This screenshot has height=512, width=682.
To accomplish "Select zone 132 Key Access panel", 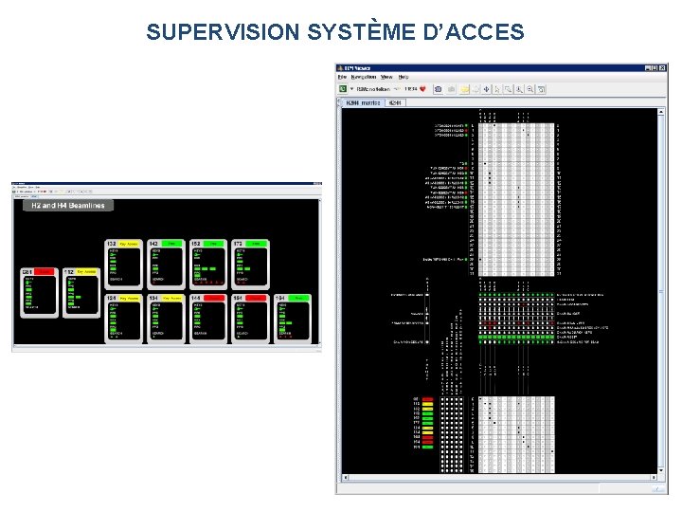I will 123,265.
